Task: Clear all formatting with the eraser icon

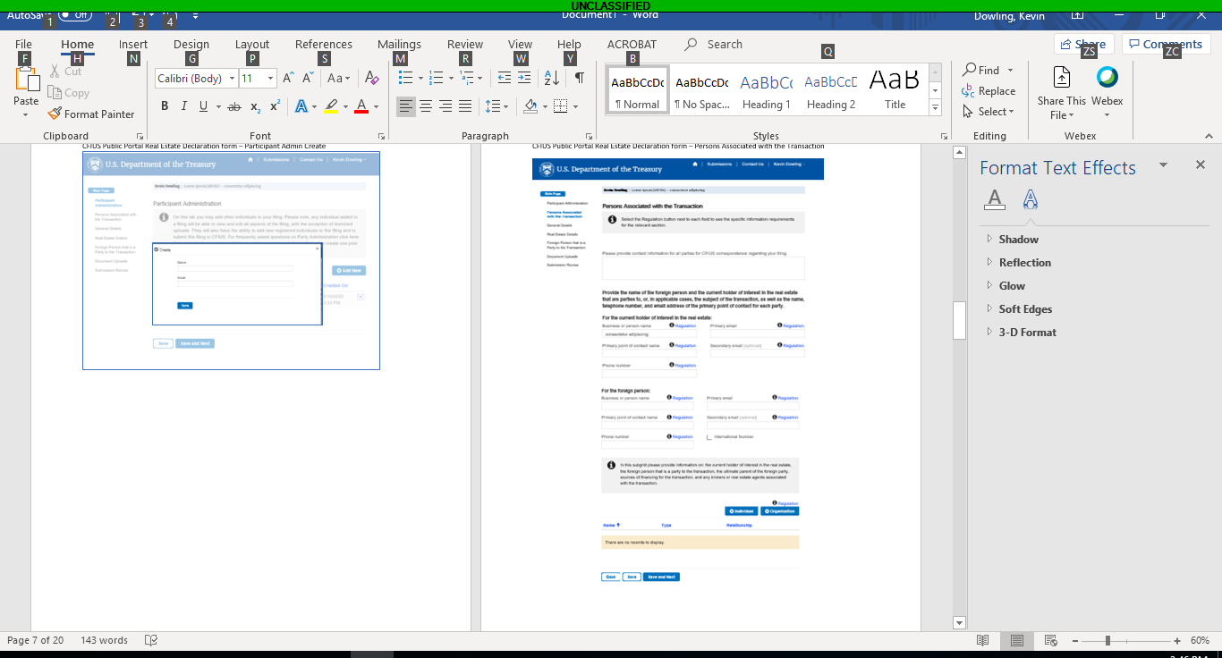Action: (x=372, y=79)
